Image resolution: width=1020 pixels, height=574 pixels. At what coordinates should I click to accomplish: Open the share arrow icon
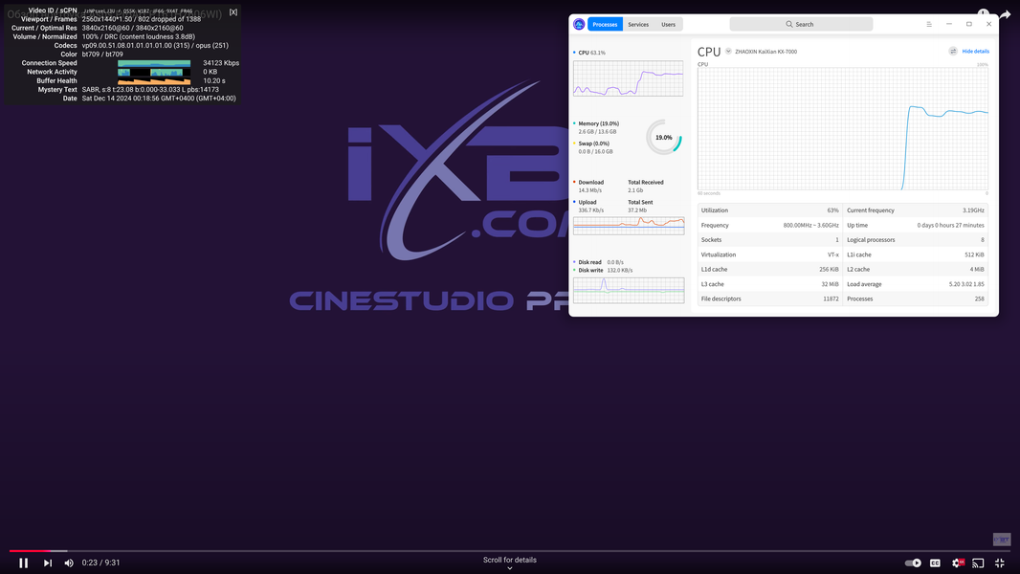coord(1005,14)
